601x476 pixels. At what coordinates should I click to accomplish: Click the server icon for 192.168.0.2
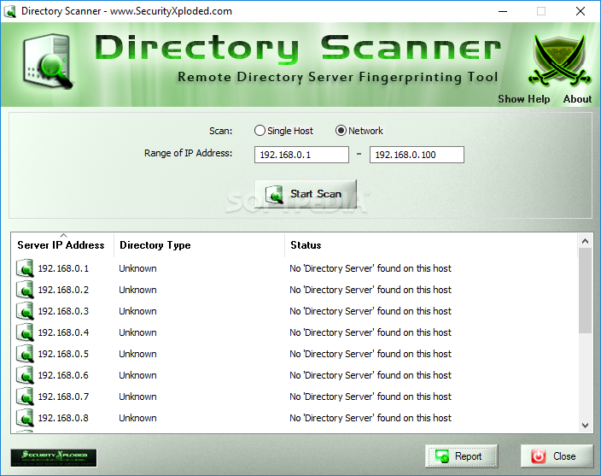[25, 290]
